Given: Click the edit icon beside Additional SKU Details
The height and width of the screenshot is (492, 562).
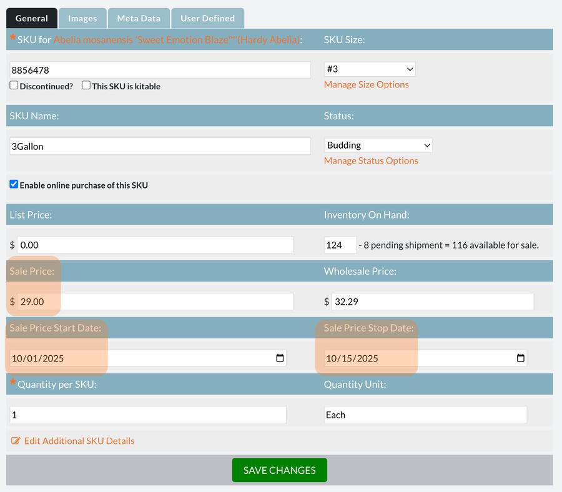Looking at the screenshot, I should pyautogui.click(x=16, y=441).
